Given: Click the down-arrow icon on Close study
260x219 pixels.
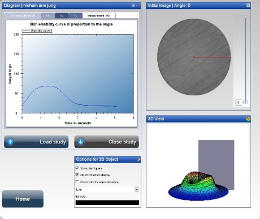Looking at the screenshot, I should tap(81, 142).
